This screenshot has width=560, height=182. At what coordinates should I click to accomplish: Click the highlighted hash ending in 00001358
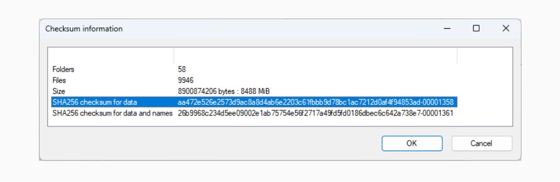[315, 102]
